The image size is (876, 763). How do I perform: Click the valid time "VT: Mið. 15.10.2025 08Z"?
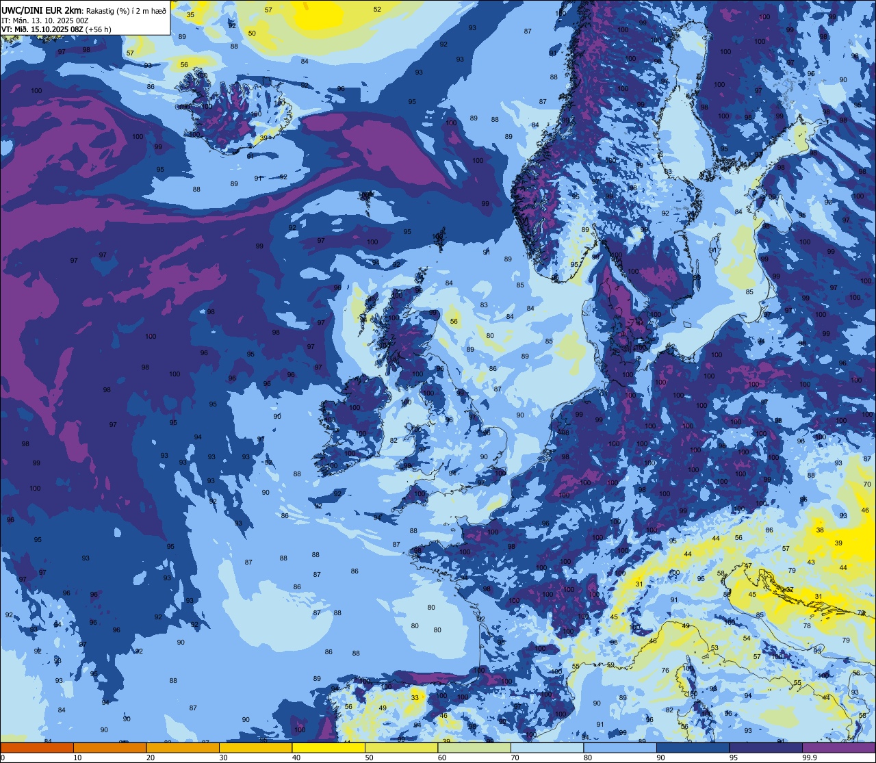(44, 29)
